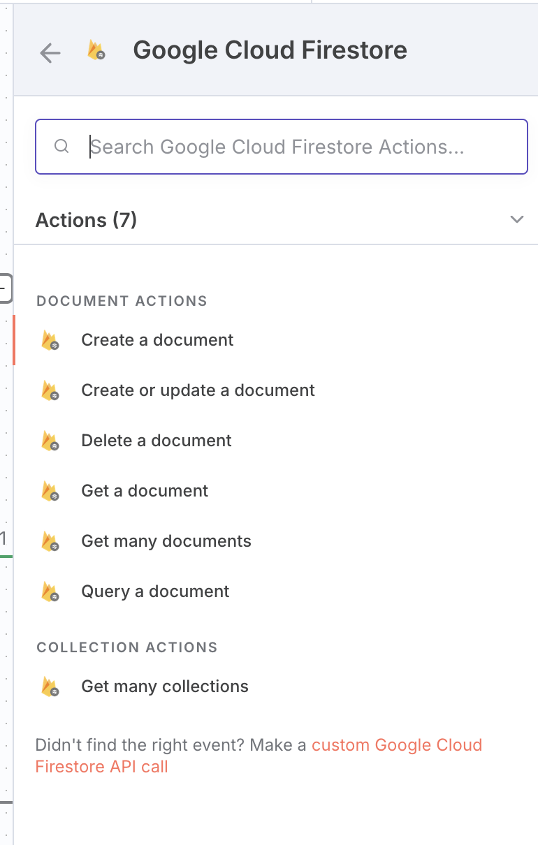Screen dimensions: 538x845
Task: Open the Get many collections action
Action: click(x=164, y=686)
